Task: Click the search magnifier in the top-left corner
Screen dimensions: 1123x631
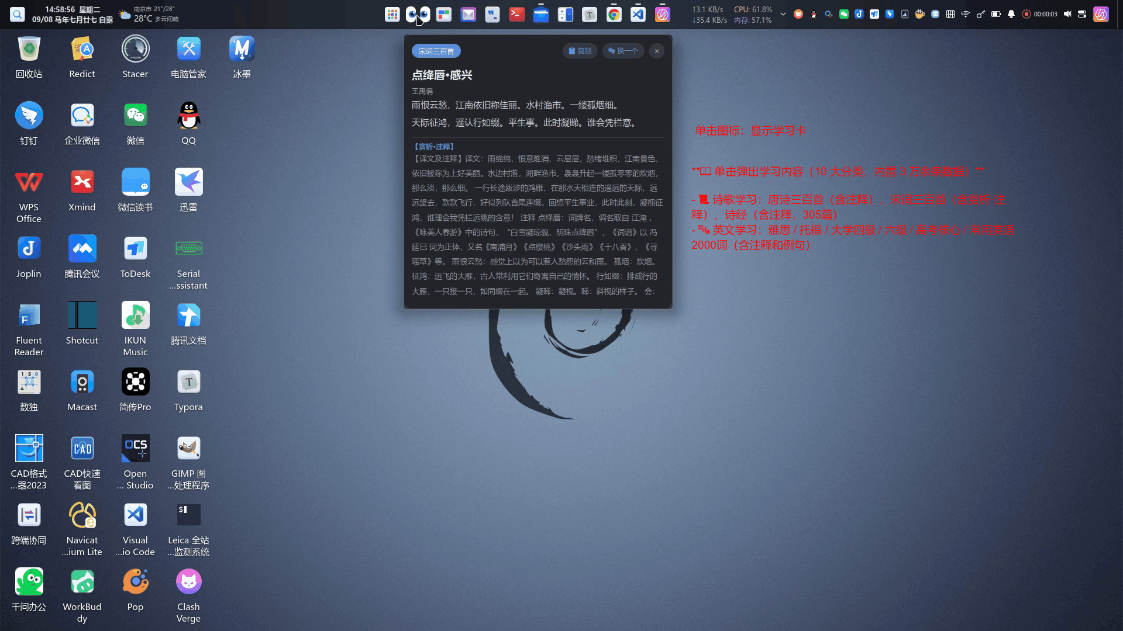Action: [18, 14]
